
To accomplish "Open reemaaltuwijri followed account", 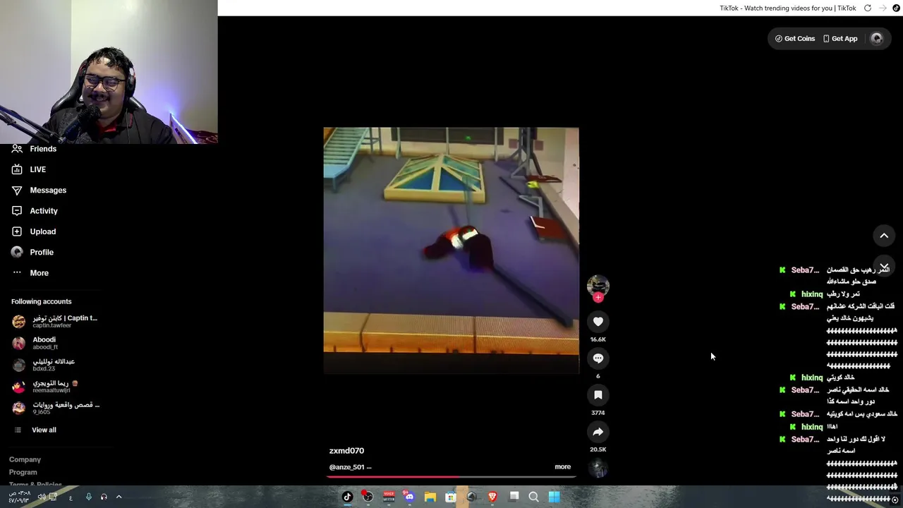I will click(x=45, y=387).
